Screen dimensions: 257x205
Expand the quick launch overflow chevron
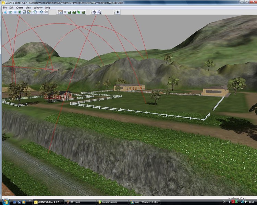[x=30, y=201]
